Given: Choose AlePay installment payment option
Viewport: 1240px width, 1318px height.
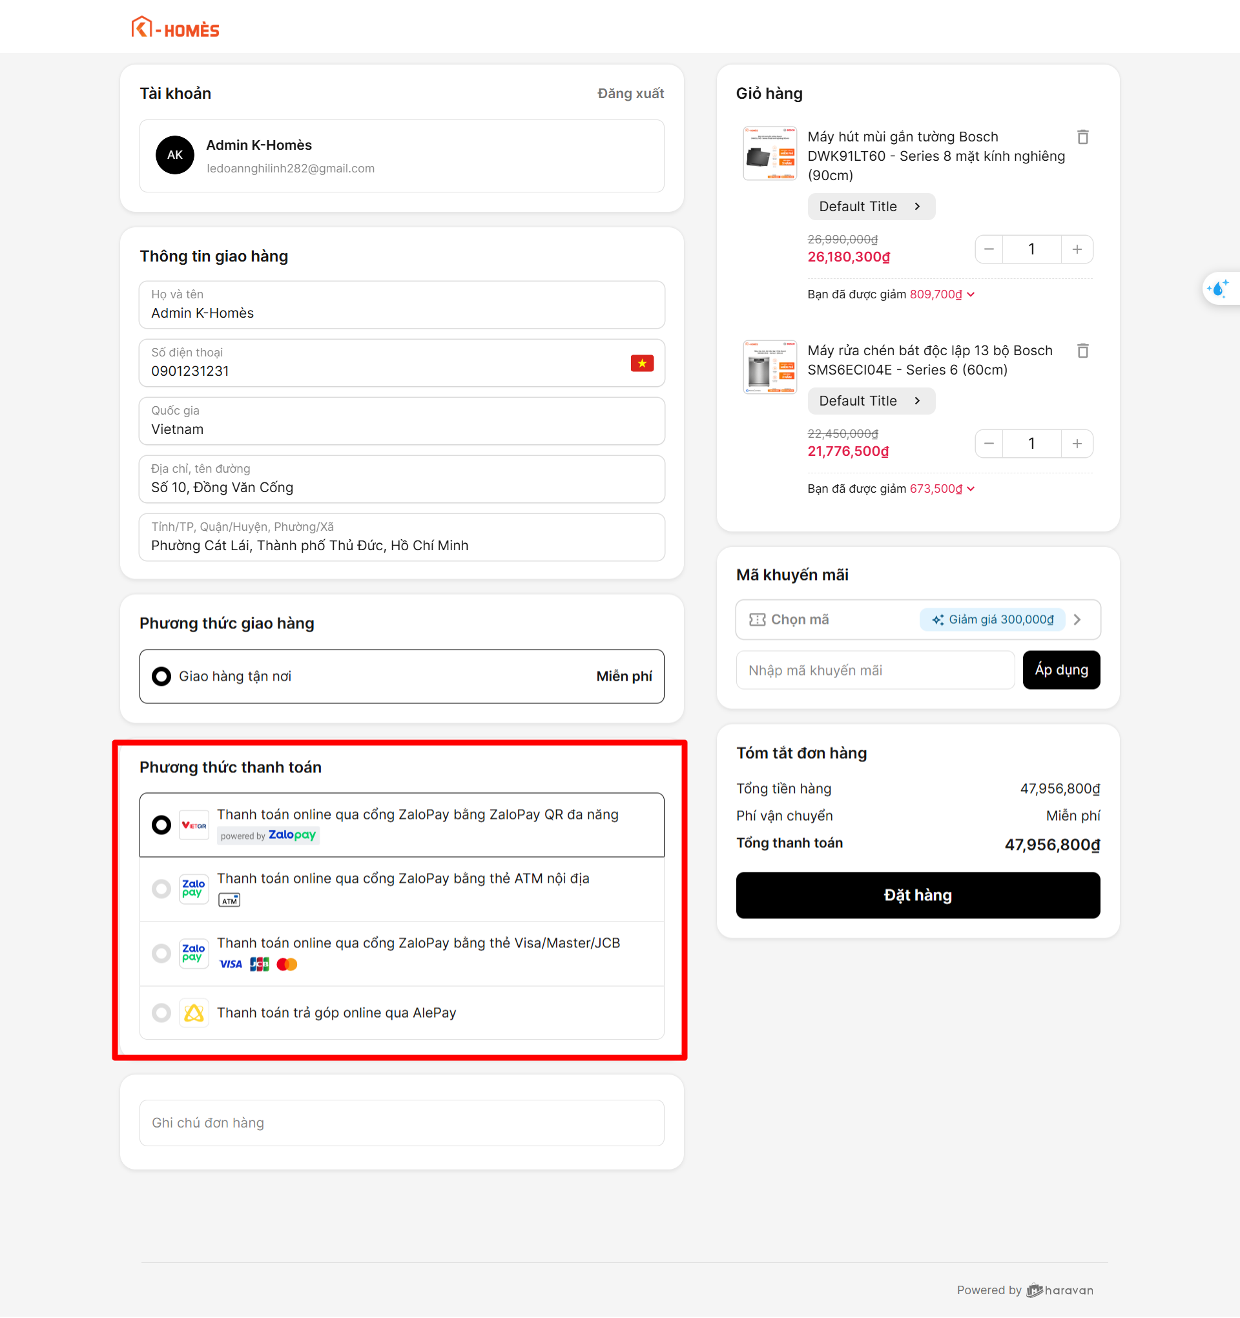Looking at the screenshot, I should point(161,1013).
